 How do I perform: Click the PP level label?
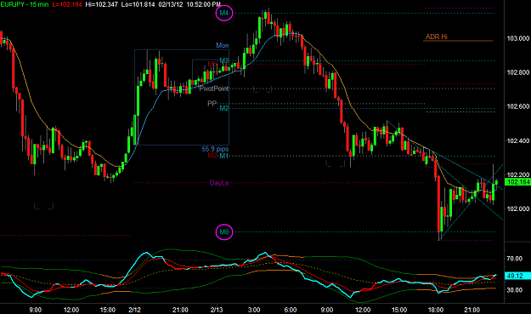212,103
